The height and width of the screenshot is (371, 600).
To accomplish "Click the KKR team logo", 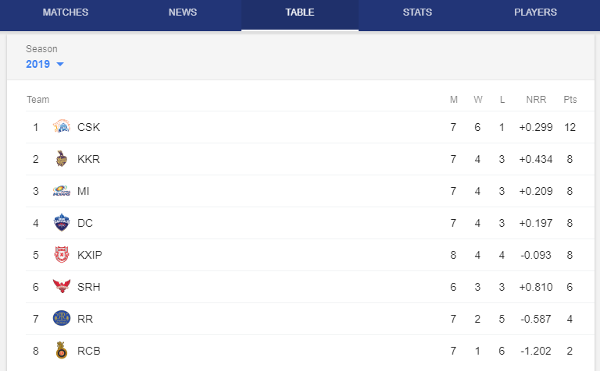I will point(62,159).
